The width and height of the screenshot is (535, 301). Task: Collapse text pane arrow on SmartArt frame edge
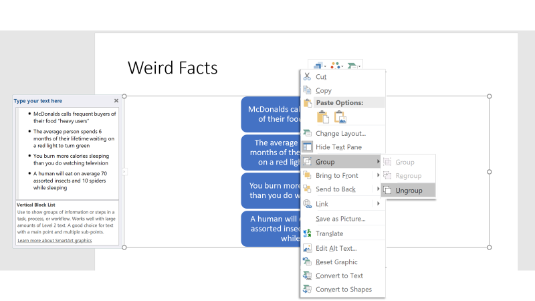[124, 172]
